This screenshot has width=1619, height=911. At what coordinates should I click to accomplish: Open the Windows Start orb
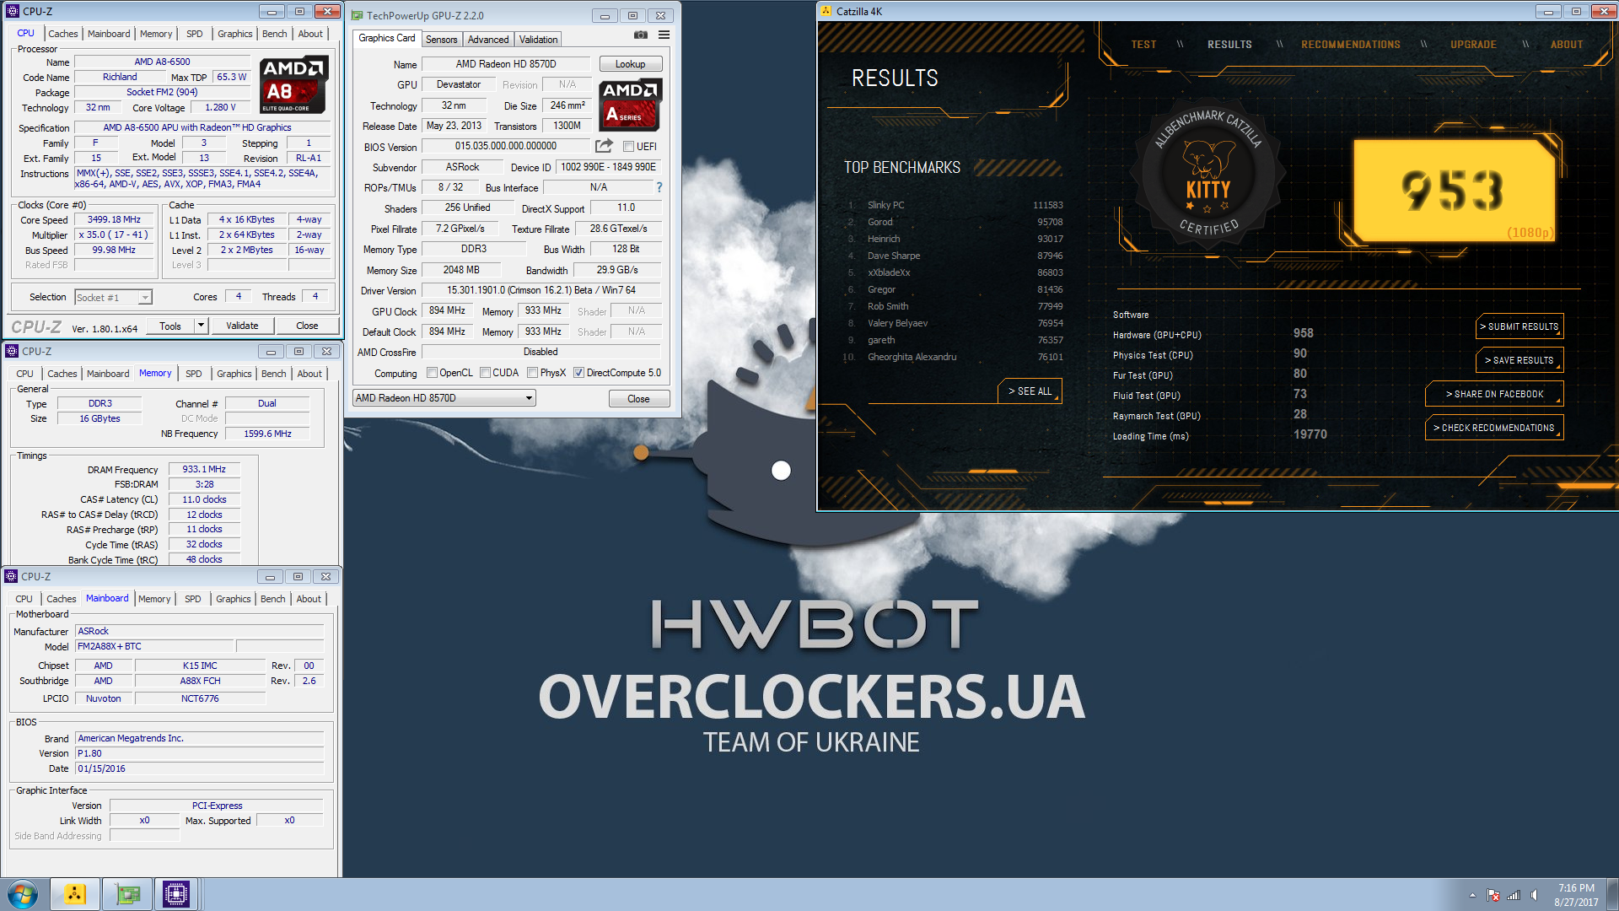[23, 894]
